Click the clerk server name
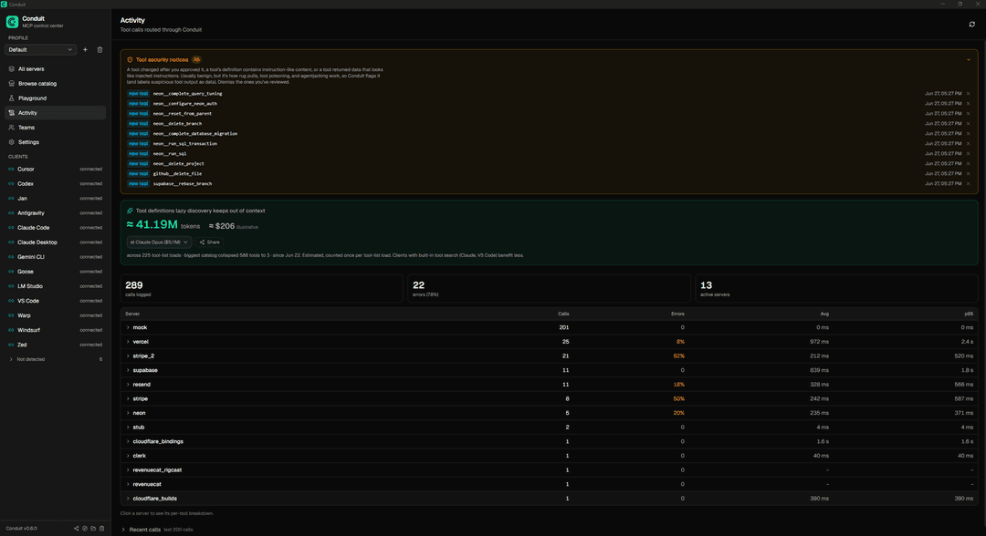This screenshot has width=986, height=536. point(139,456)
